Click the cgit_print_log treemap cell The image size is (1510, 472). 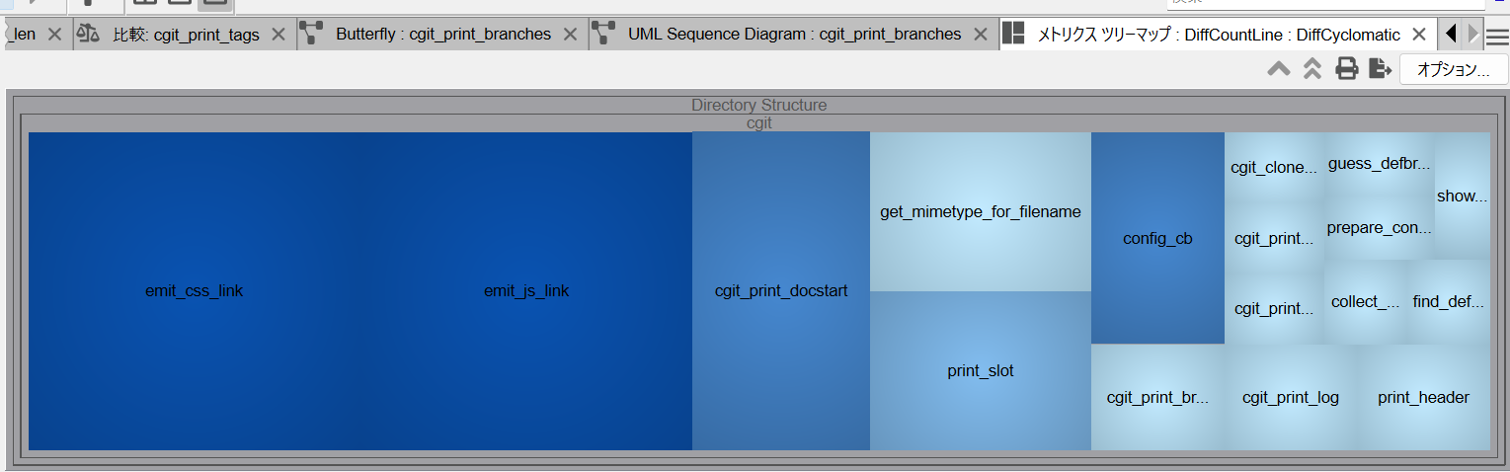1290,398
